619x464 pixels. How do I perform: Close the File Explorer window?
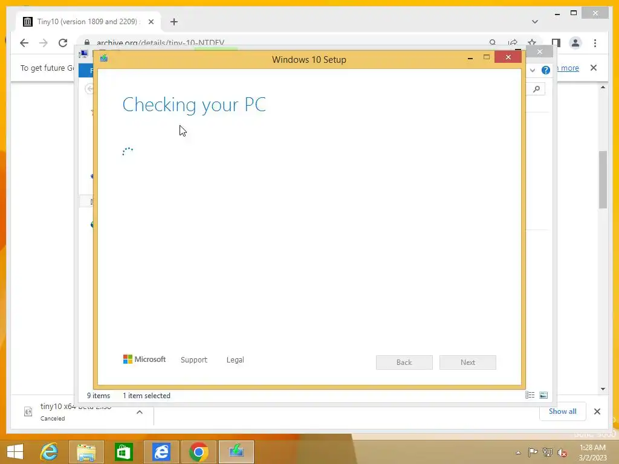pyautogui.click(x=540, y=51)
